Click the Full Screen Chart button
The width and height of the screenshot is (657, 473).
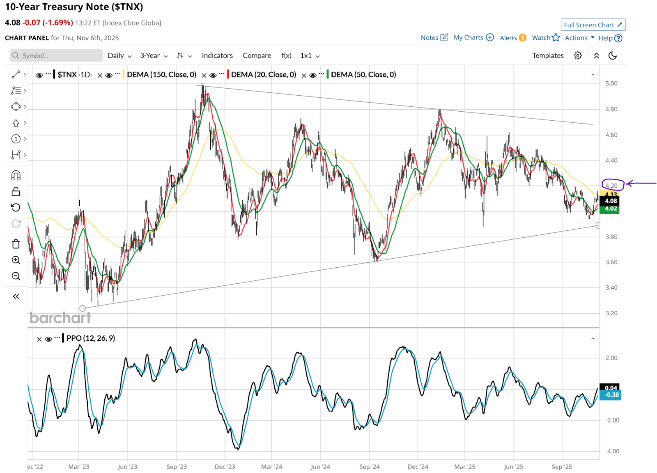click(593, 25)
